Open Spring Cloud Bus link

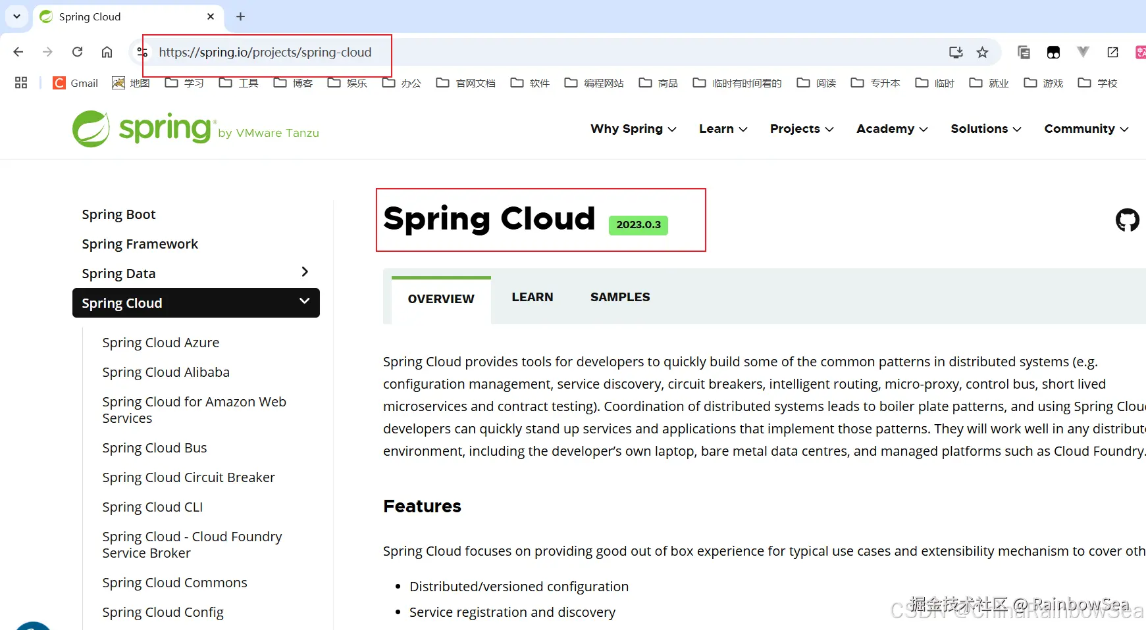coord(155,448)
